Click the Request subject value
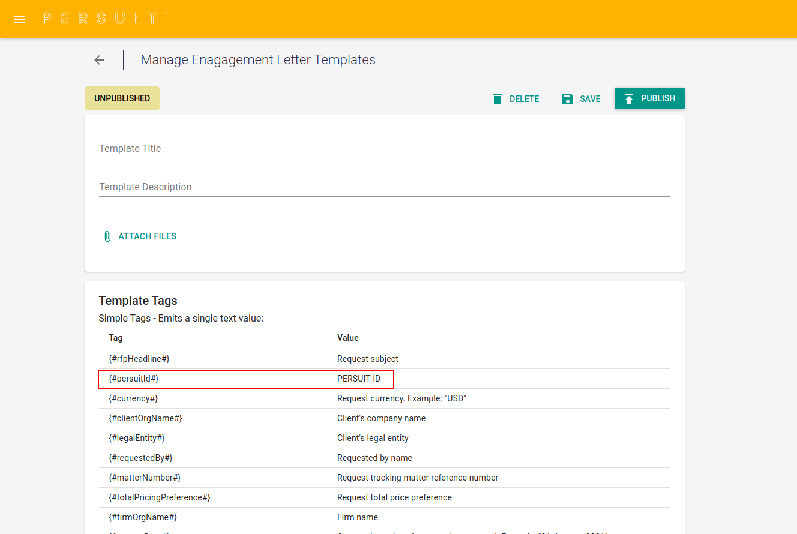The height and width of the screenshot is (534, 797). click(368, 359)
